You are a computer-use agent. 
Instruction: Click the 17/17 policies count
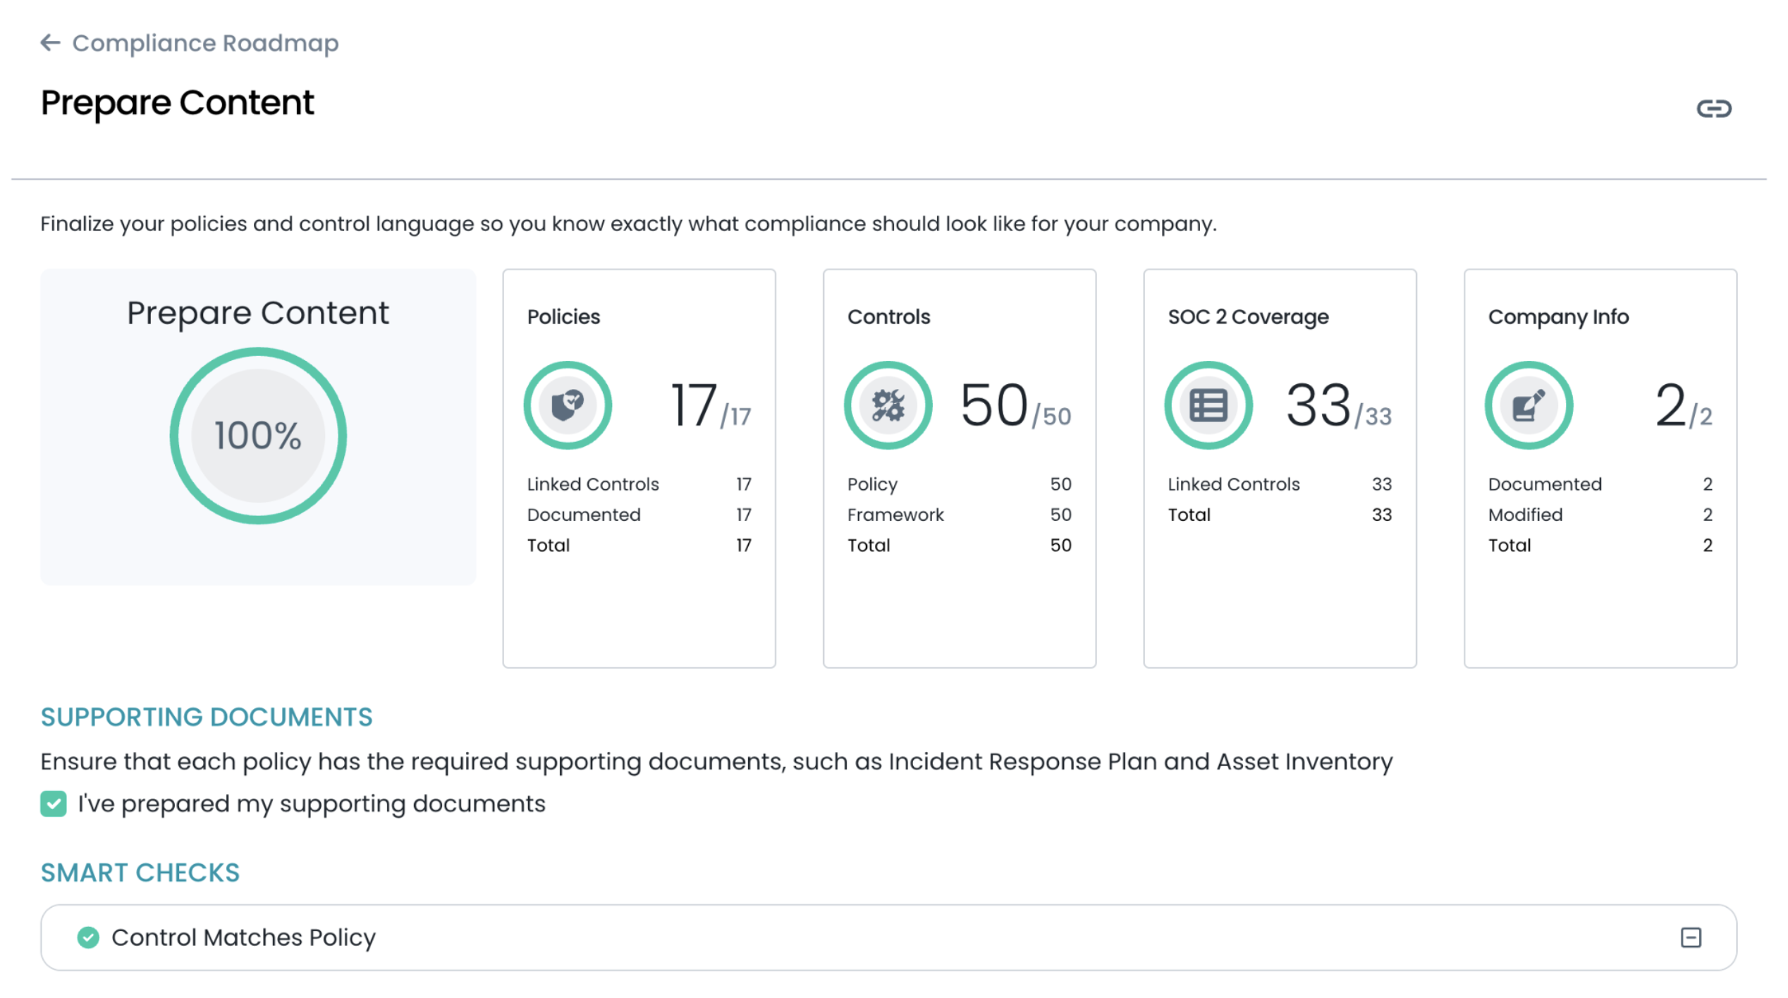click(x=709, y=407)
